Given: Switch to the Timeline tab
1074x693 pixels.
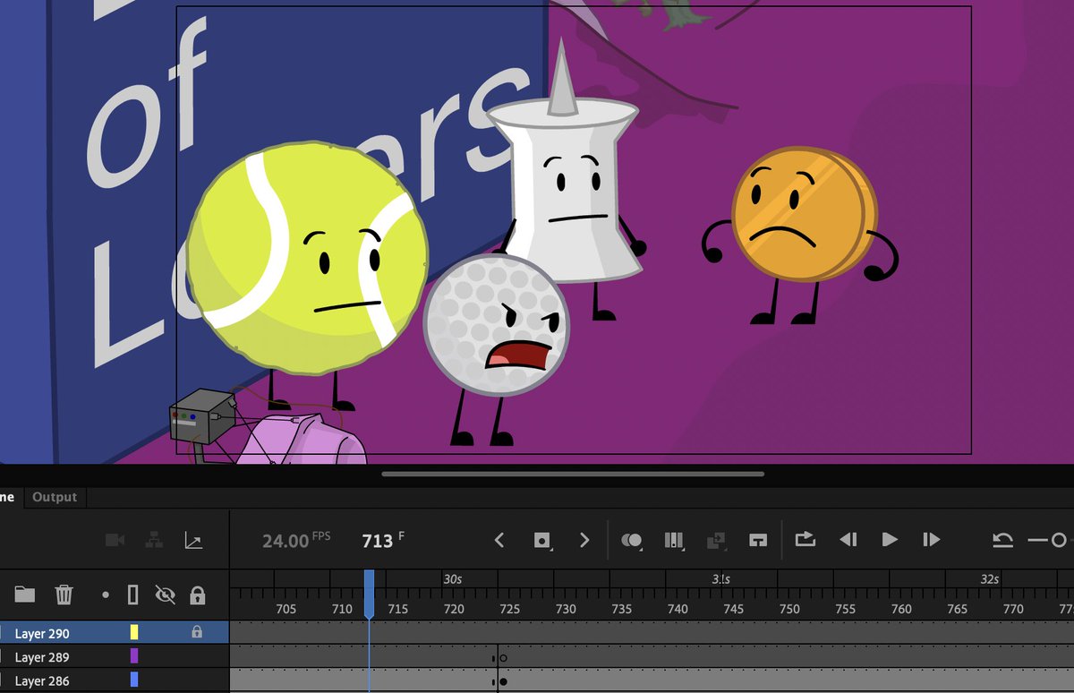Looking at the screenshot, I should [x=9, y=497].
